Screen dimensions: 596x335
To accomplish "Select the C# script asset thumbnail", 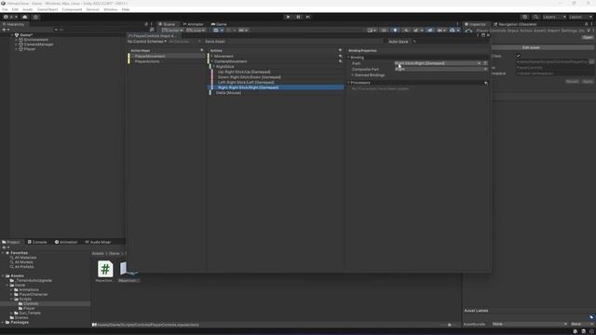I will 105,269.
